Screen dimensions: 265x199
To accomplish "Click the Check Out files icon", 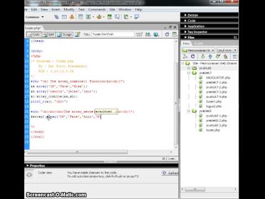I will pyautogui.click(x=218, y=56).
